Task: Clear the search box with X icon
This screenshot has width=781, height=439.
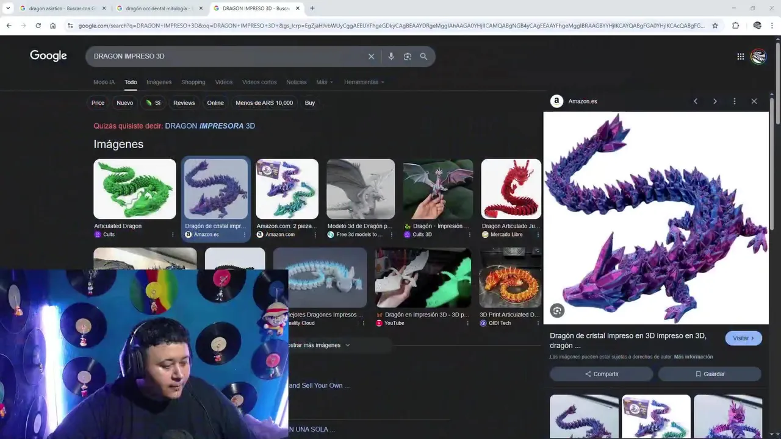Action: (x=371, y=56)
